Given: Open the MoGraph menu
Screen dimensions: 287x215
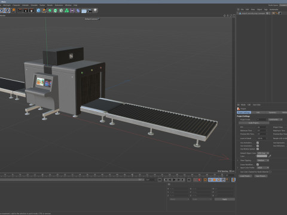Looking at the screenshot, I should [x=7, y=5].
